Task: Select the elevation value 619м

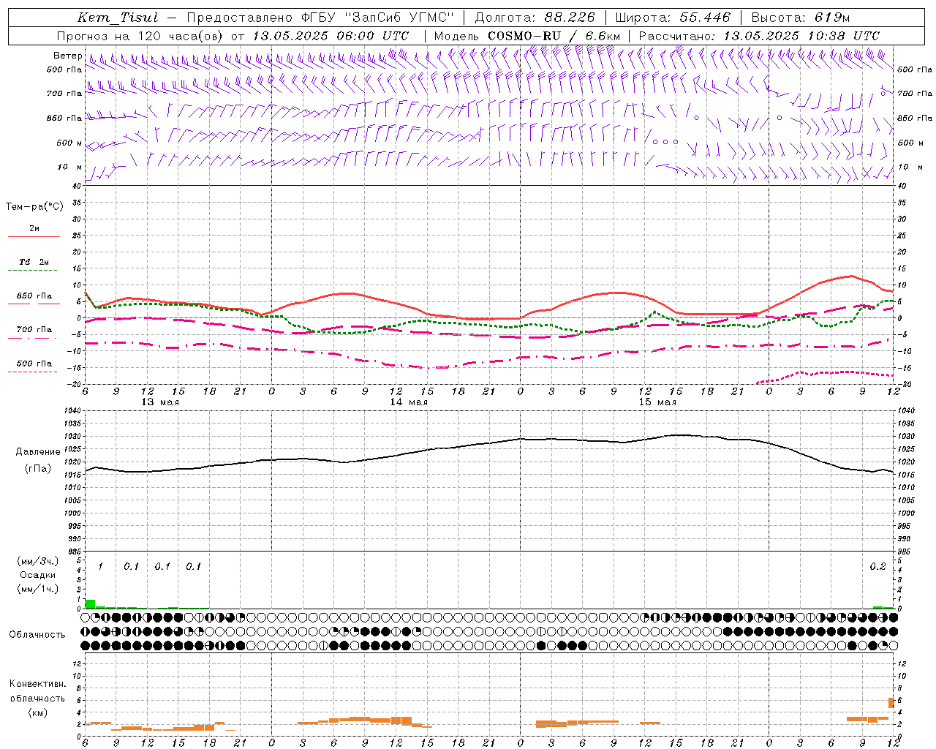Action: pos(832,18)
